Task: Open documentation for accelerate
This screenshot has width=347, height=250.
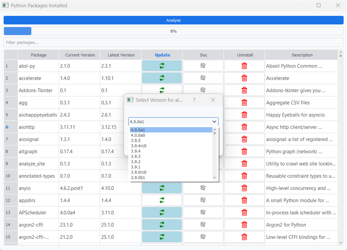Action: coord(203,78)
